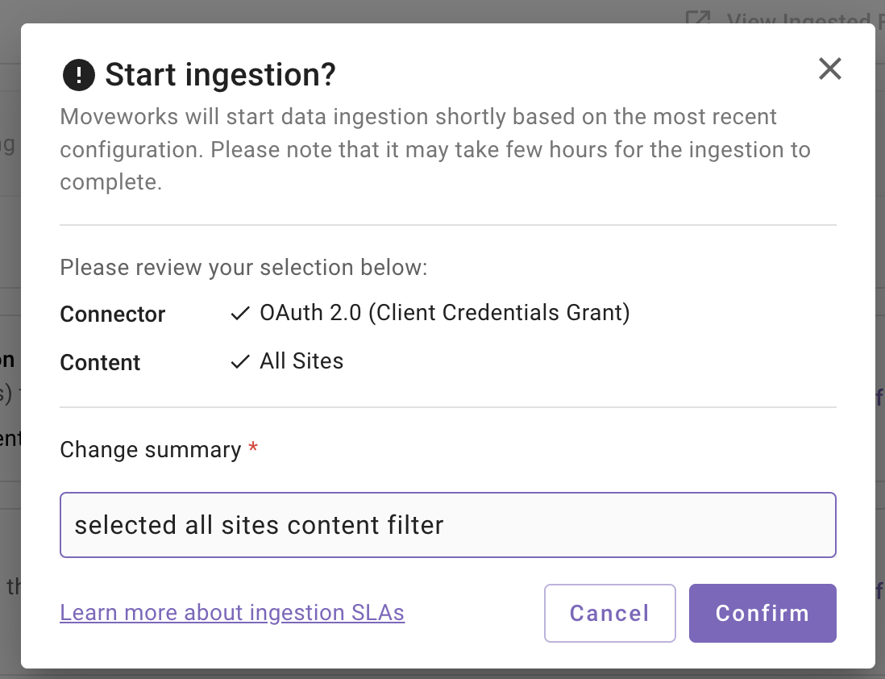
Task: Click the All Sites value text
Action: [301, 361]
